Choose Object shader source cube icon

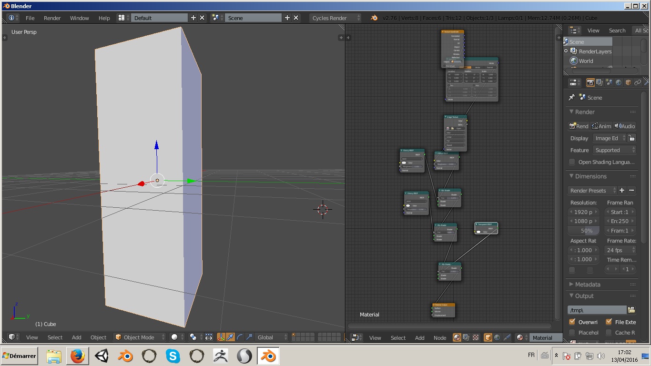coord(488,337)
